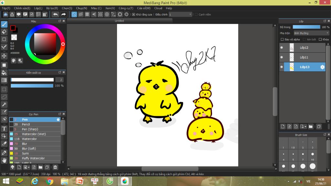Enable concentric circle snap
331x186 pixels.
tap(107, 14)
